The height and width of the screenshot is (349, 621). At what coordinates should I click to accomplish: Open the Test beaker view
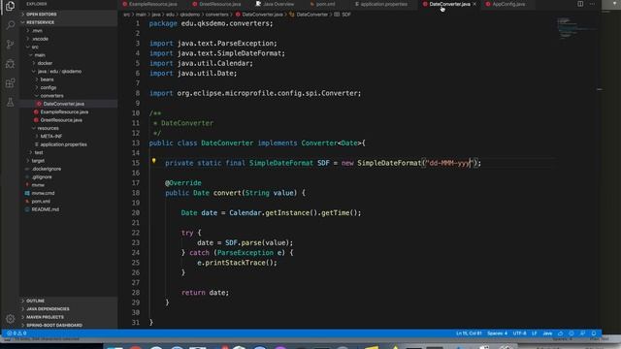tap(10, 102)
